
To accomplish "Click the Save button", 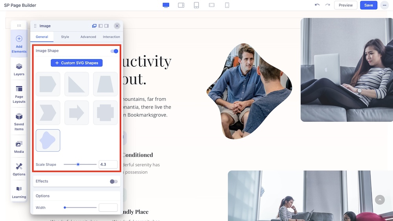I will coord(368,5).
